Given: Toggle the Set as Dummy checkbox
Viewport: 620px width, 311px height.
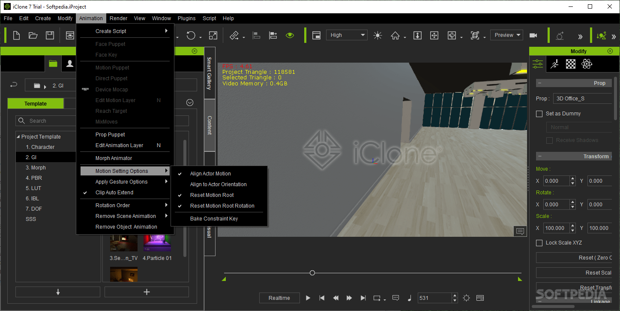Looking at the screenshot, I should click(x=539, y=114).
